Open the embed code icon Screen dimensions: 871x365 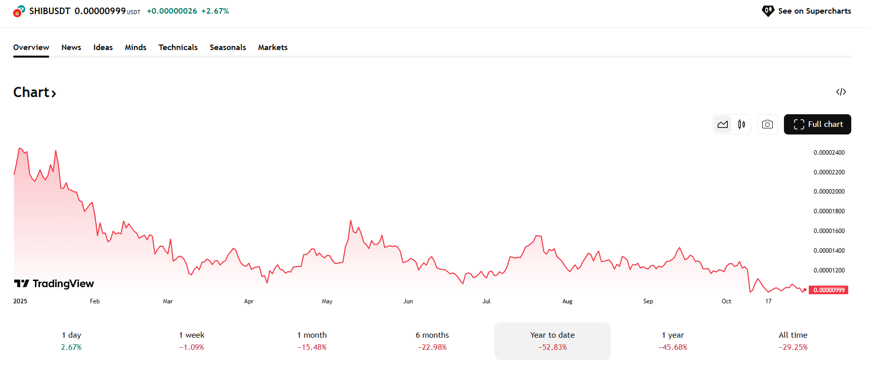click(841, 92)
